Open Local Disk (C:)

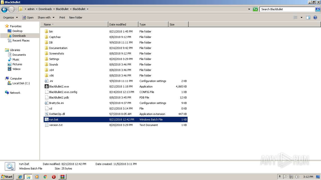(21, 83)
